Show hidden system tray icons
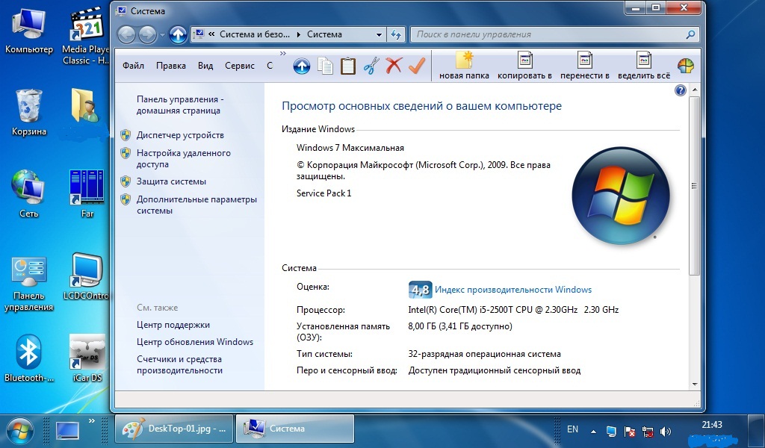This screenshot has width=765, height=448. tap(593, 432)
